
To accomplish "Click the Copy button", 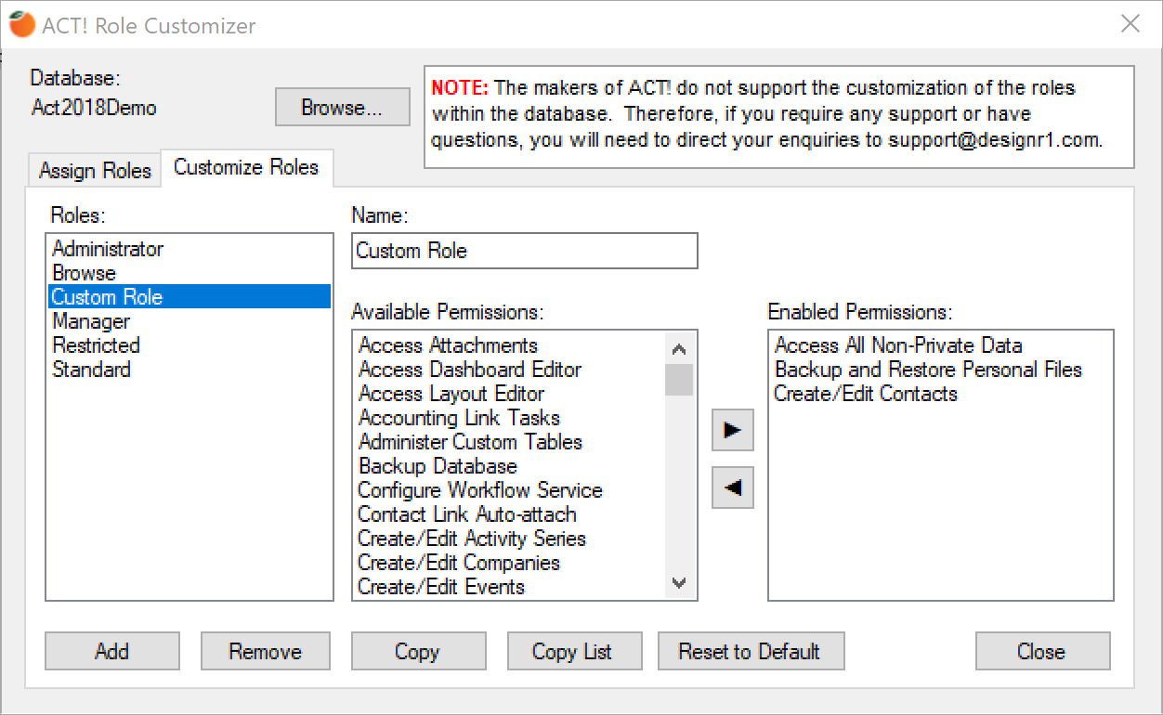I will click(418, 651).
